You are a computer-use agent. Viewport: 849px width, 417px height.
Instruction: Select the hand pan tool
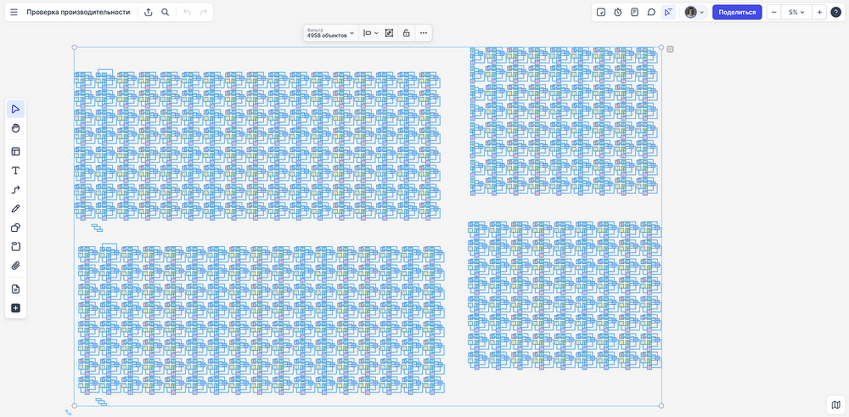pos(15,127)
